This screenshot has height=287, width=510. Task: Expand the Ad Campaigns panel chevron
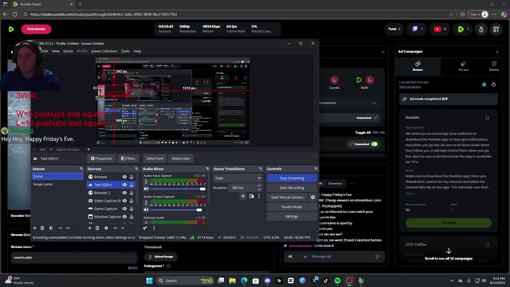coord(497,51)
